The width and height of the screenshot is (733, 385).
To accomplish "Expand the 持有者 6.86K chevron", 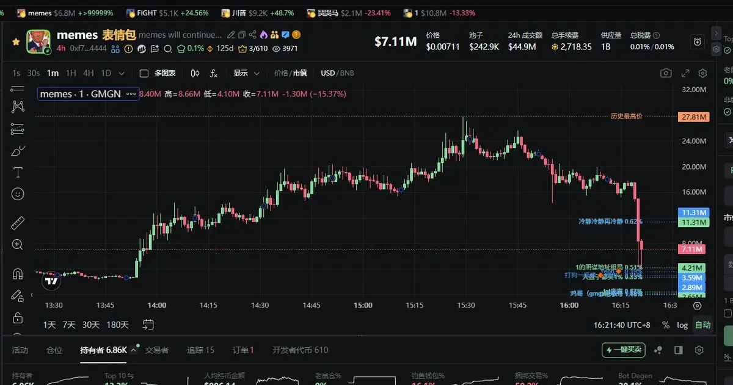I will pos(133,350).
